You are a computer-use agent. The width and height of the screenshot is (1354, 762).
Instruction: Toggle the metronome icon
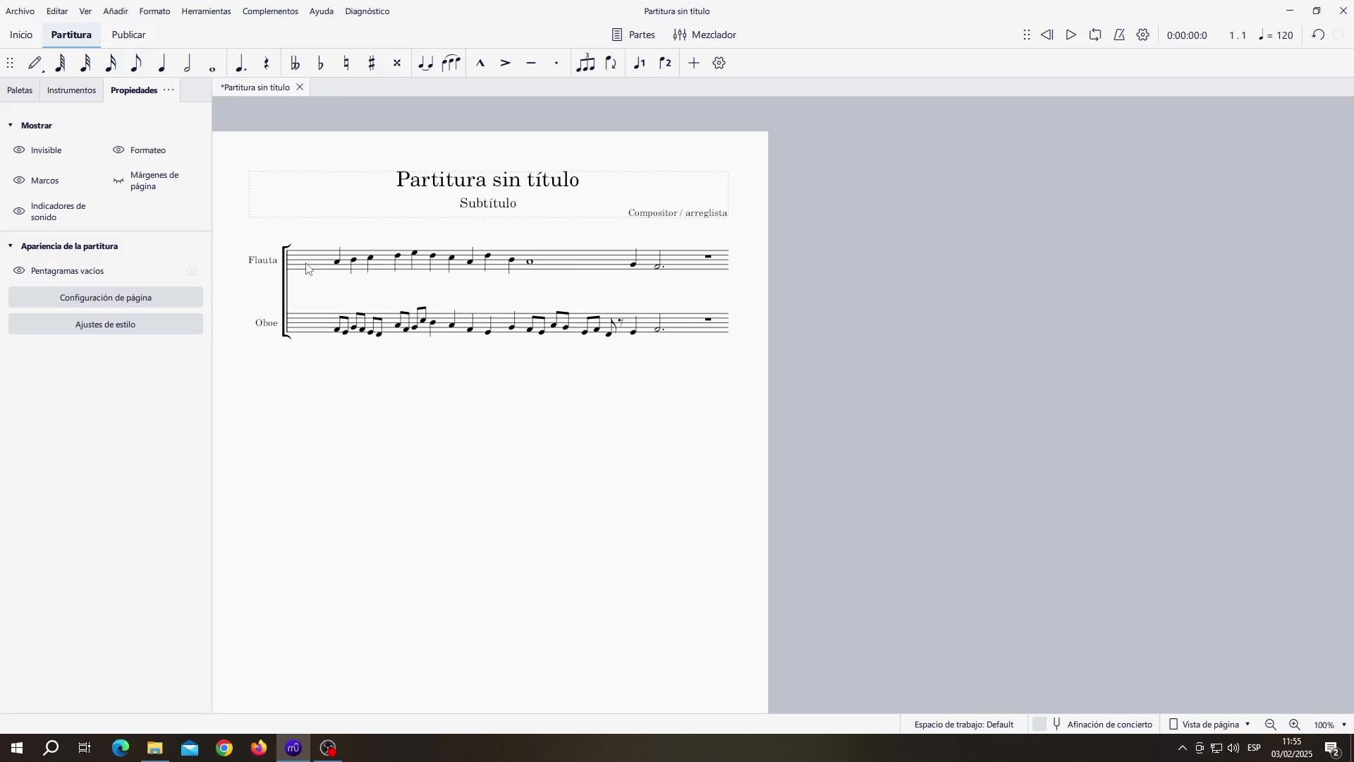(1119, 35)
